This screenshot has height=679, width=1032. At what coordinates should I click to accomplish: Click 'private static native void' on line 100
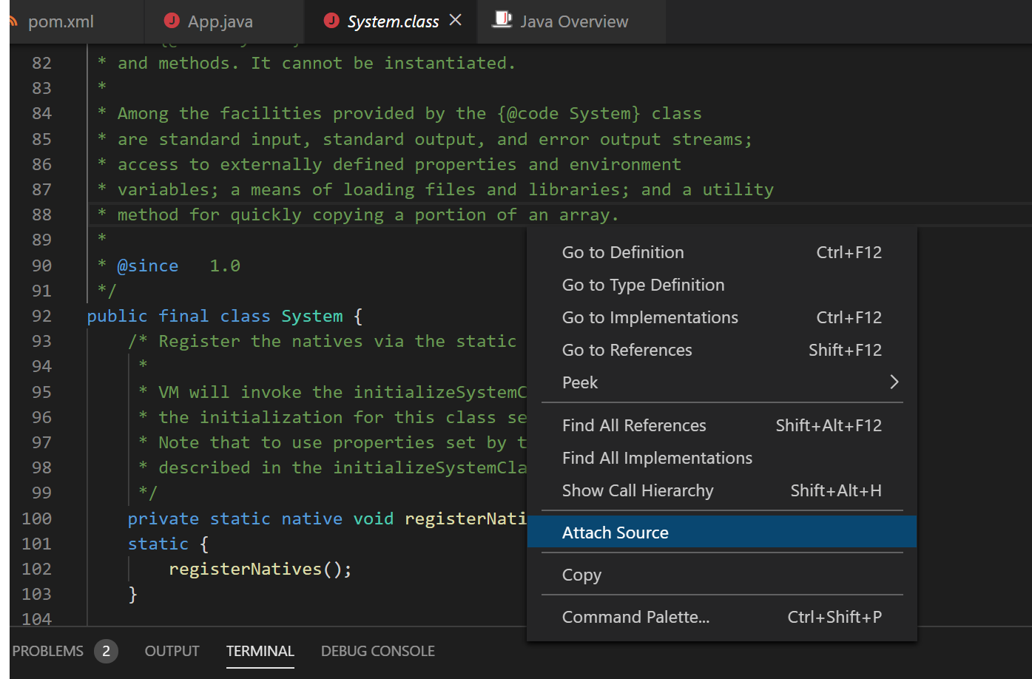point(260,518)
